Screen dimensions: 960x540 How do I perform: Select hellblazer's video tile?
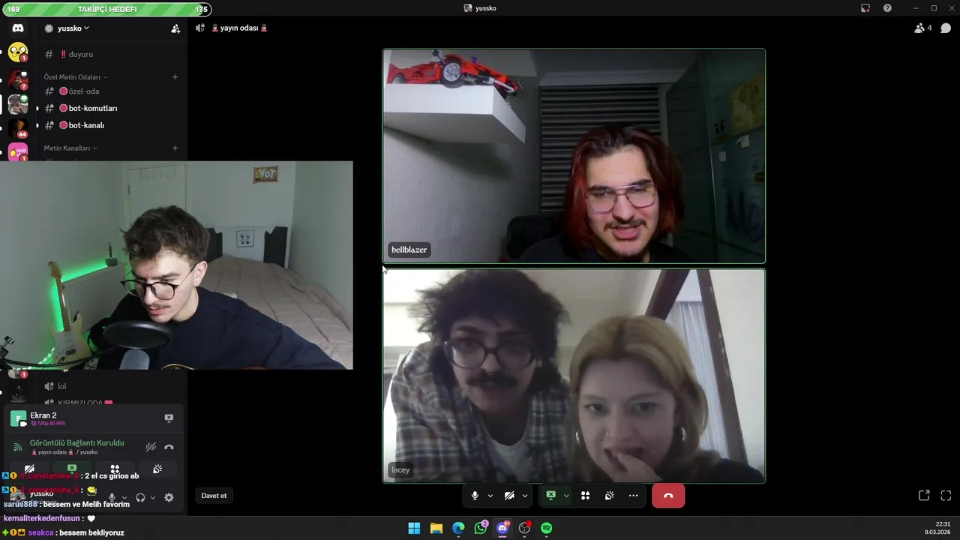tap(574, 156)
